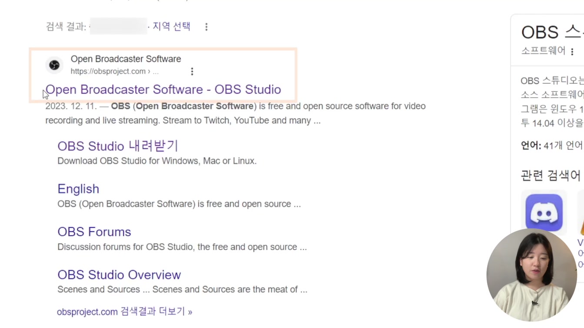Click the presenter webcam circle overlay

(x=532, y=275)
